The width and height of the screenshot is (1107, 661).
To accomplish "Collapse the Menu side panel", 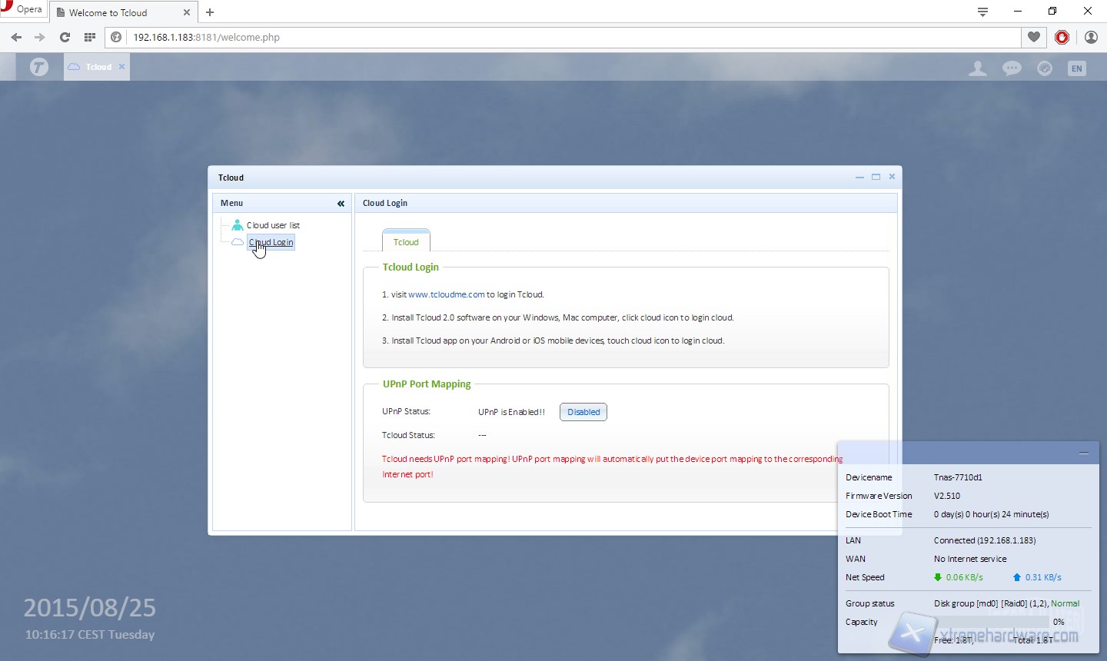I will point(341,204).
